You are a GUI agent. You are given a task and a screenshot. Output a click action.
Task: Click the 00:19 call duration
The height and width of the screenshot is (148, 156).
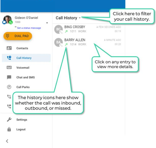point(118,31)
